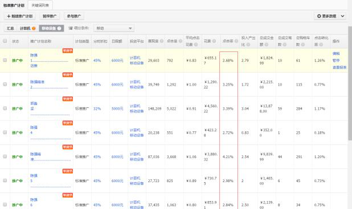Select the 移动设备 view tab
This screenshot has width=352, height=209.
click(x=51, y=29)
